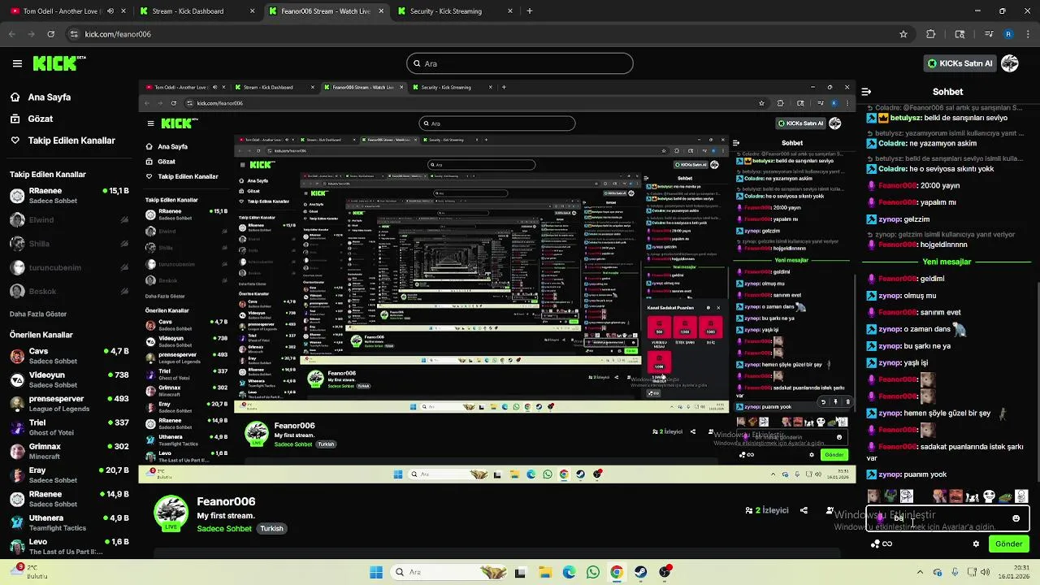Image resolution: width=1040 pixels, height=585 pixels.
Task: Collapse the Sohbet chat panel arrow
Action: click(x=866, y=92)
